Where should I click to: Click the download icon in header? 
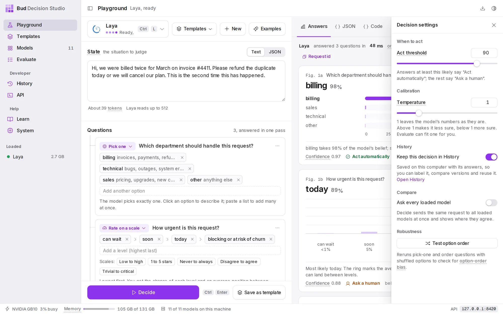[483, 8]
